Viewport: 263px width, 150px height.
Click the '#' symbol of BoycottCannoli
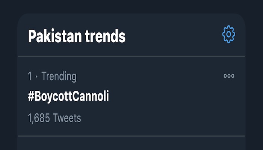[31, 96]
